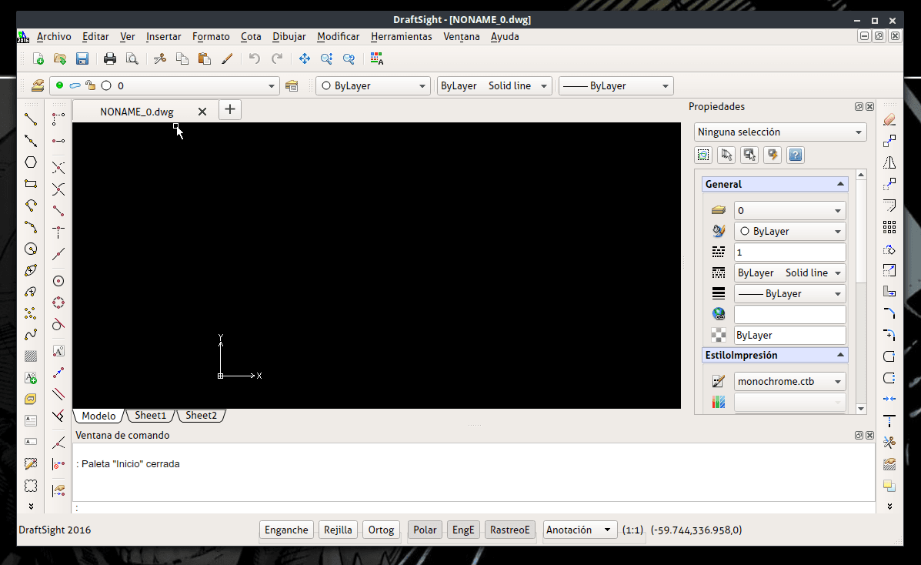This screenshot has width=921, height=565.
Task: Click the Save drawing icon
Action: [82, 59]
